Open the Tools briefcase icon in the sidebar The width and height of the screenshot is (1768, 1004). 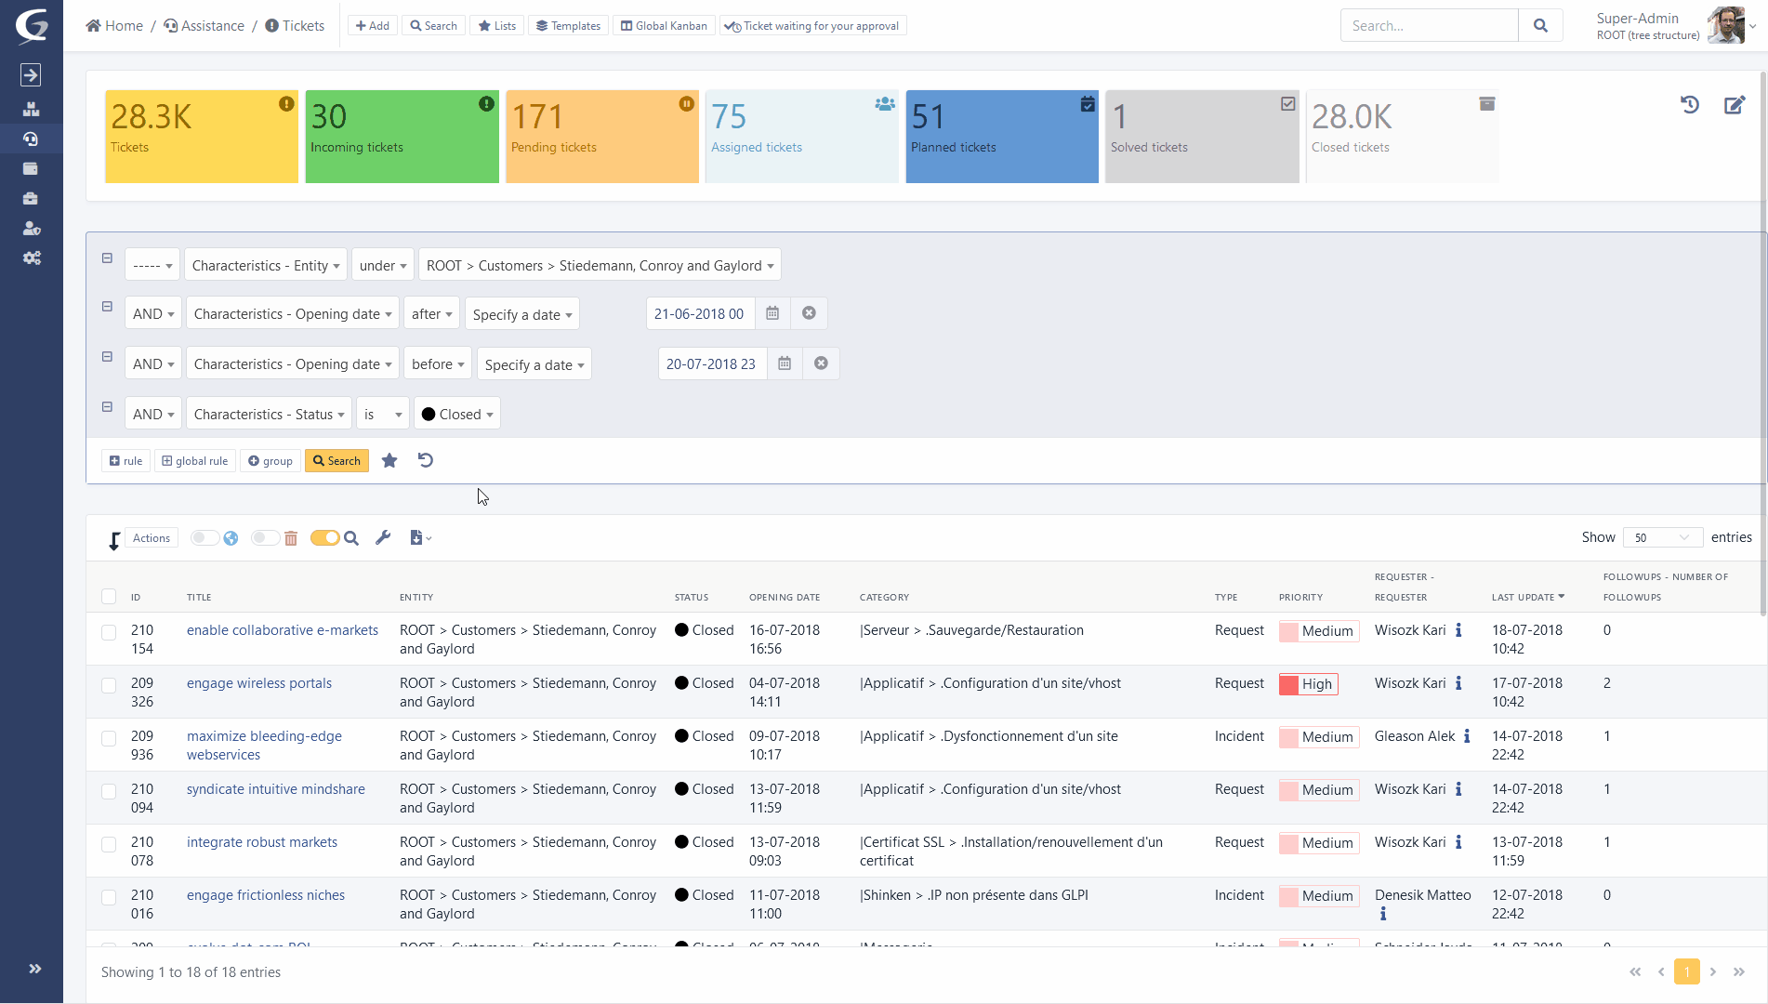pos(32,198)
